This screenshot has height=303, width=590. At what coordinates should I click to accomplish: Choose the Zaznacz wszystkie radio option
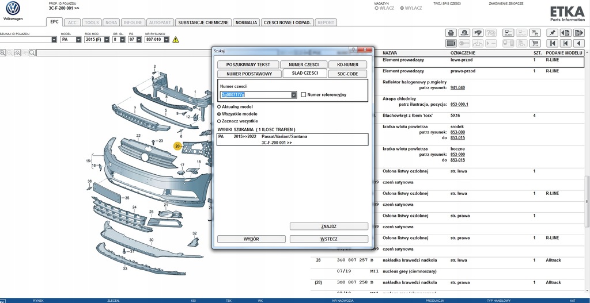click(219, 121)
